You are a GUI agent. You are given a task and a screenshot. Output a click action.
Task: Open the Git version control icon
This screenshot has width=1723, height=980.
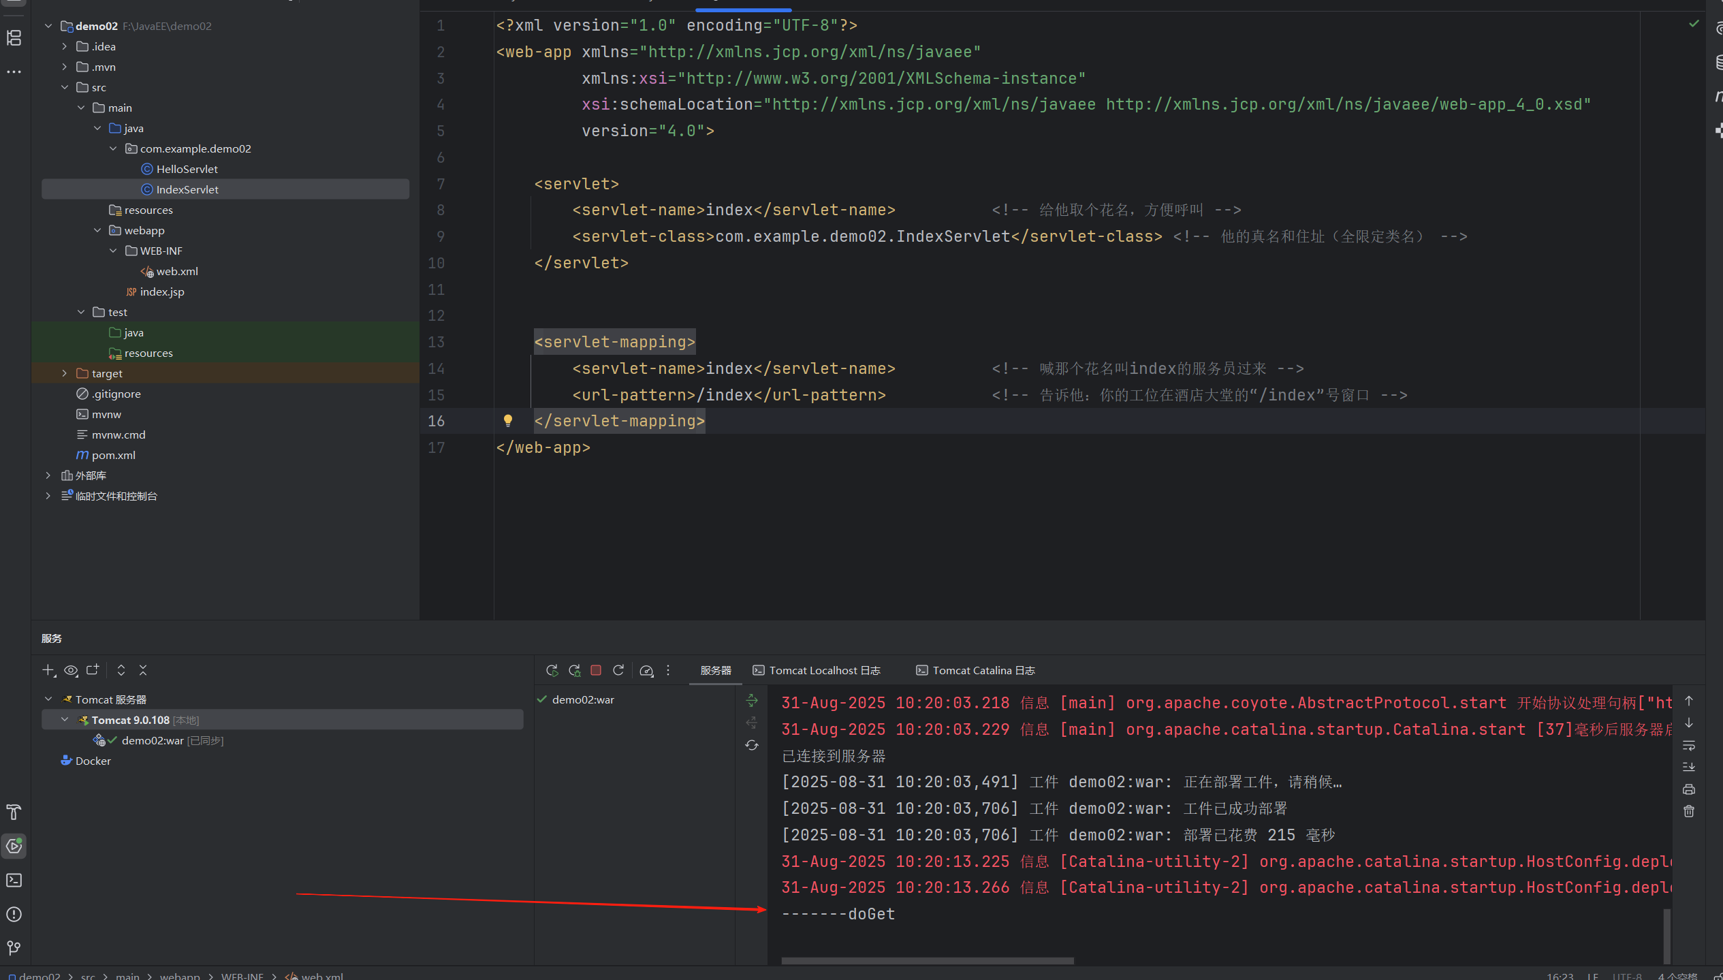[14, 947]
